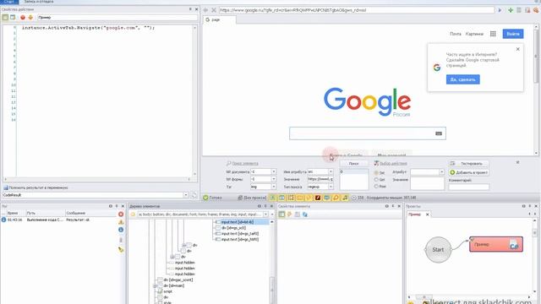Click the warning triangle filter icon in log panel
541x304 pixels.
(121, 222)
